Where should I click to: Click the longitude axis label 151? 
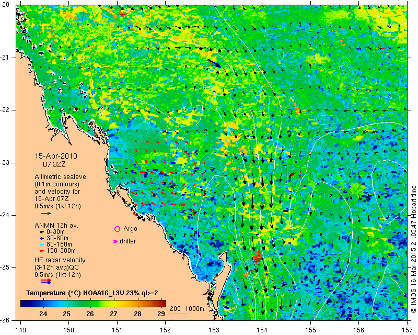pyautogui.click(x=117, y=330)
